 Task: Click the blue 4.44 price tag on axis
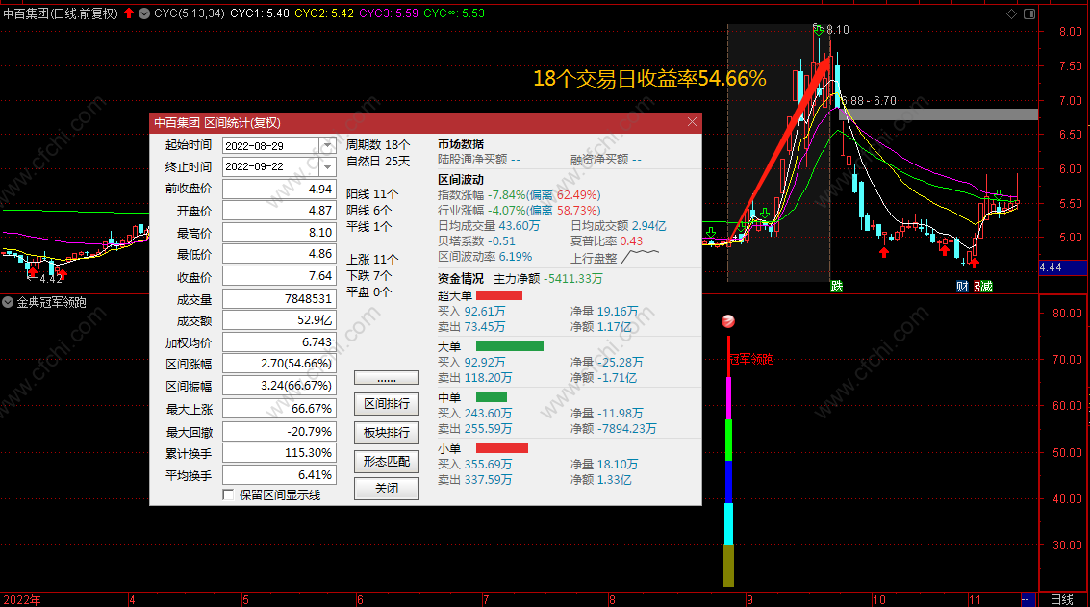point(1062,267)
